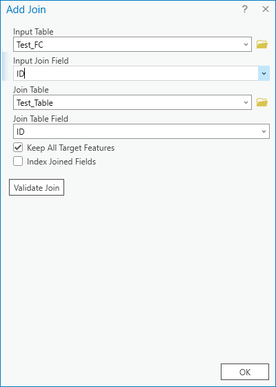Focus the Input Join Field text box
Image resolution: width=276 pixels, height=387 pixels.
pyautogui.click(x=136, y=73)
